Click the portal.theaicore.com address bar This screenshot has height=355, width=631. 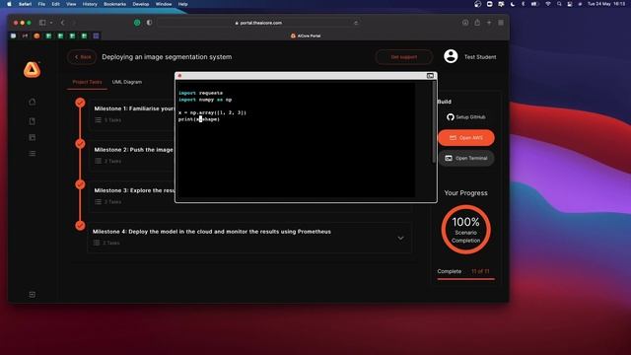[x=258, y=23]
